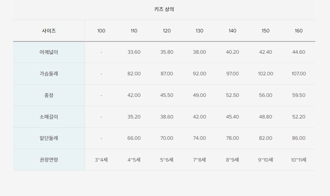330x196 pixels.
Task: Click the 밑단둘레 row label
Action: coord(49,138)
